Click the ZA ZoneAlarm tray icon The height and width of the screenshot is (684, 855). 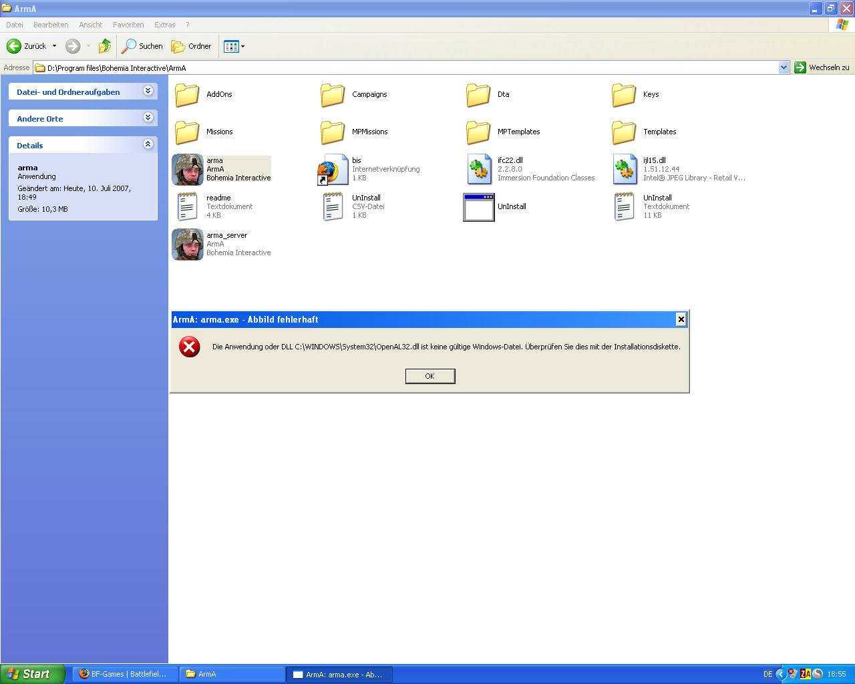[806, 674]
